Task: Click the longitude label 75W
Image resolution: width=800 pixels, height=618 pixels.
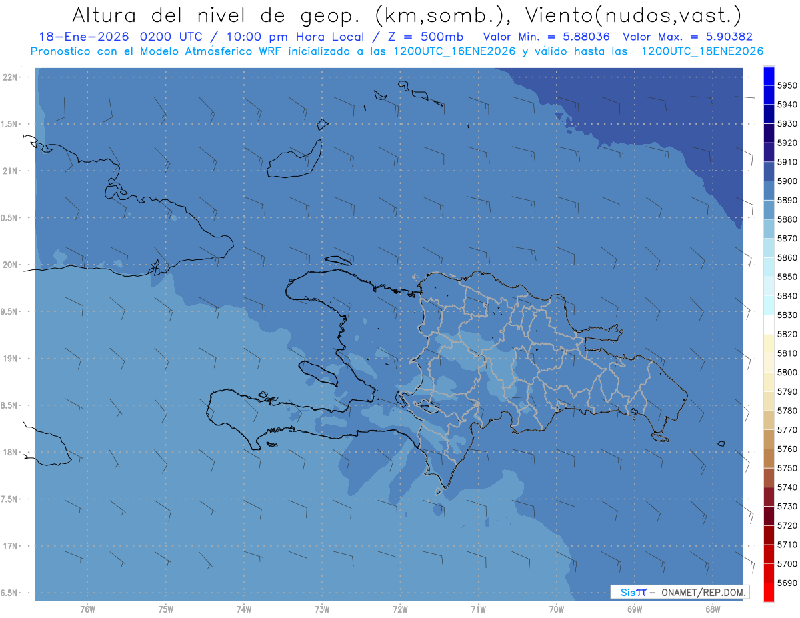Action: click(166, 609)
